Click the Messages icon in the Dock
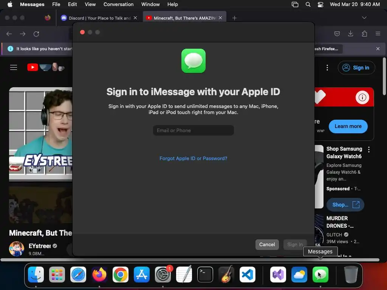The height and width of the screenshot is (290, 387). click(320, 275)
